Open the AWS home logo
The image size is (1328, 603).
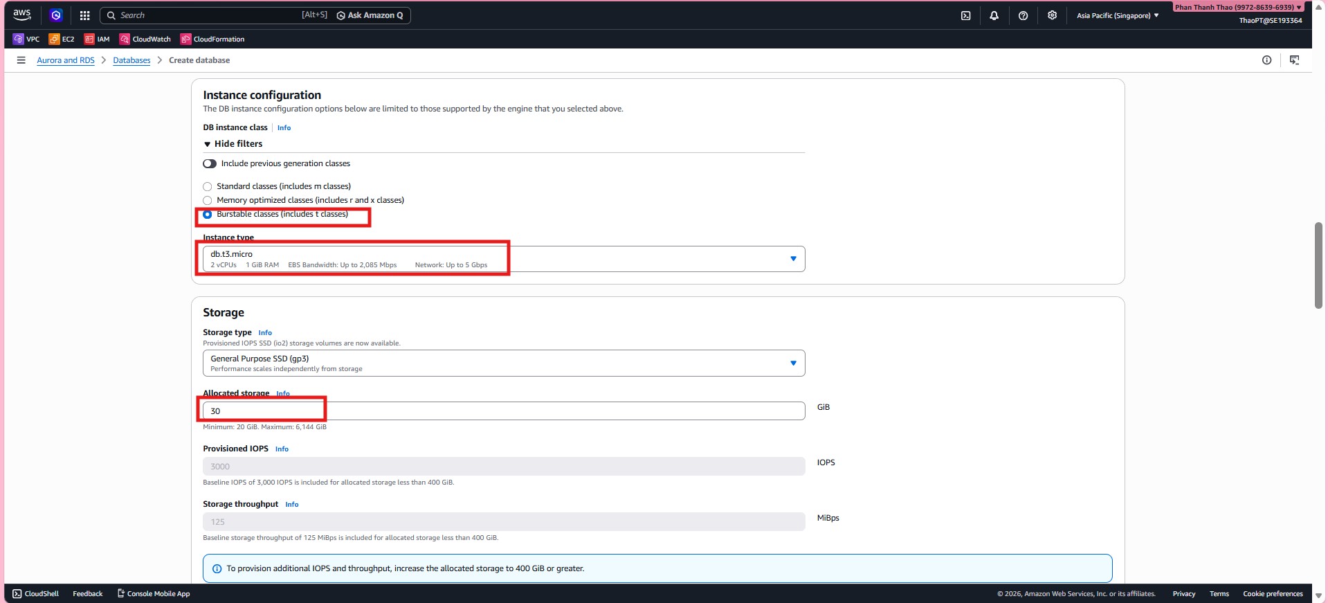tap(22, 15)
